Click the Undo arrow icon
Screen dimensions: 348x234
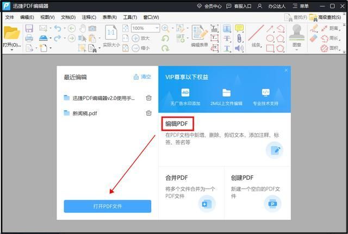click(58, 28)
